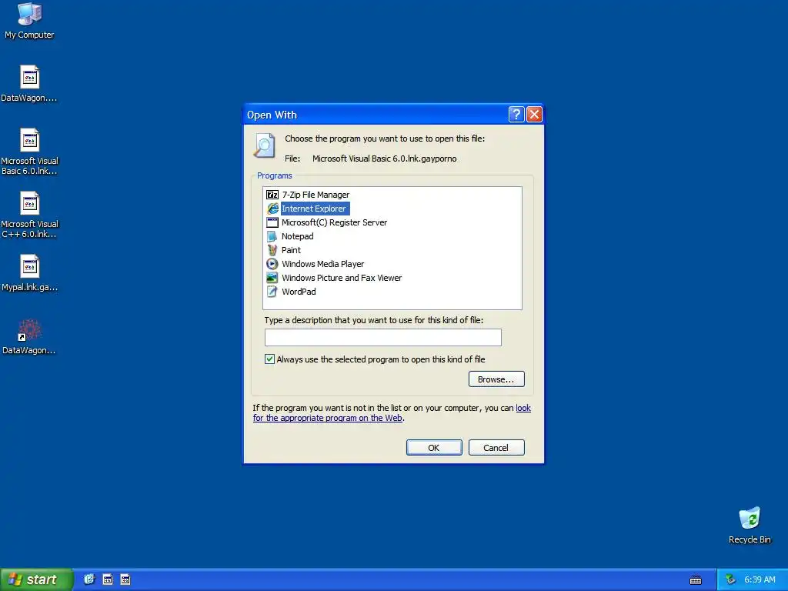Select the Paint program icon

272,250
